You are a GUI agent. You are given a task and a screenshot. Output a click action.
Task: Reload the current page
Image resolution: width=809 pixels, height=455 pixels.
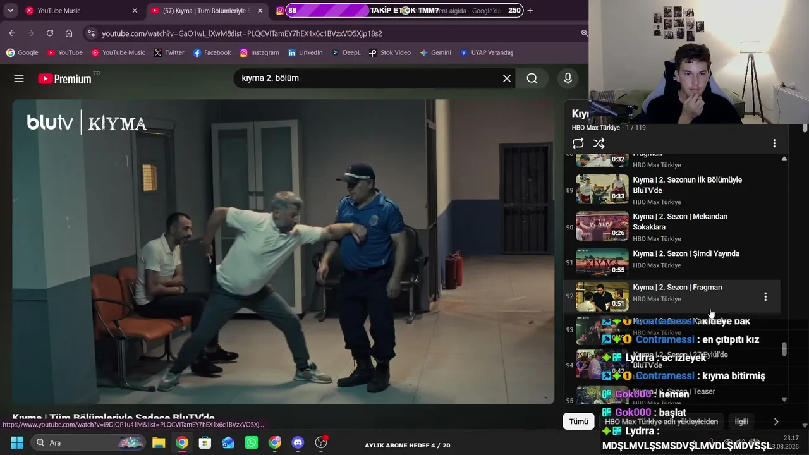50,33
